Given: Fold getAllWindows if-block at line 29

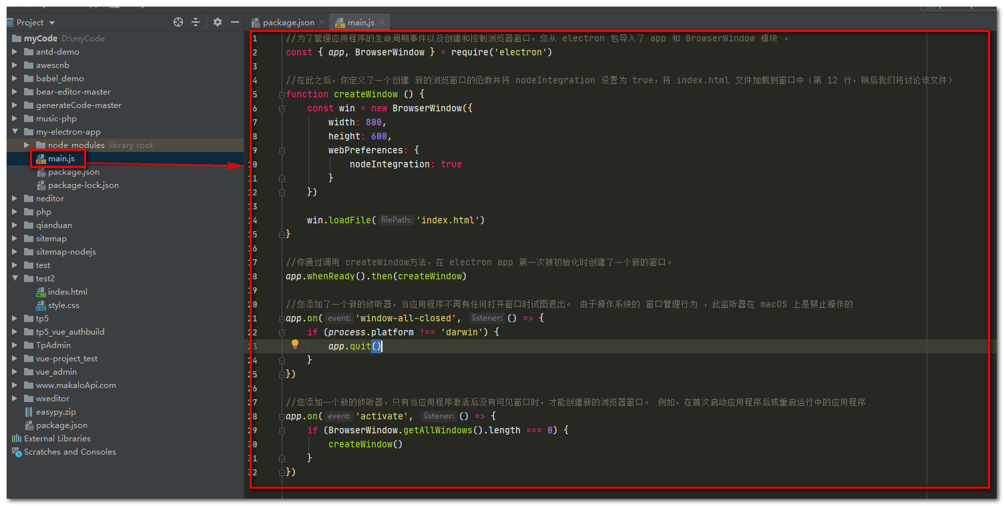Looking at the screenshot, I should coord(282,430).
